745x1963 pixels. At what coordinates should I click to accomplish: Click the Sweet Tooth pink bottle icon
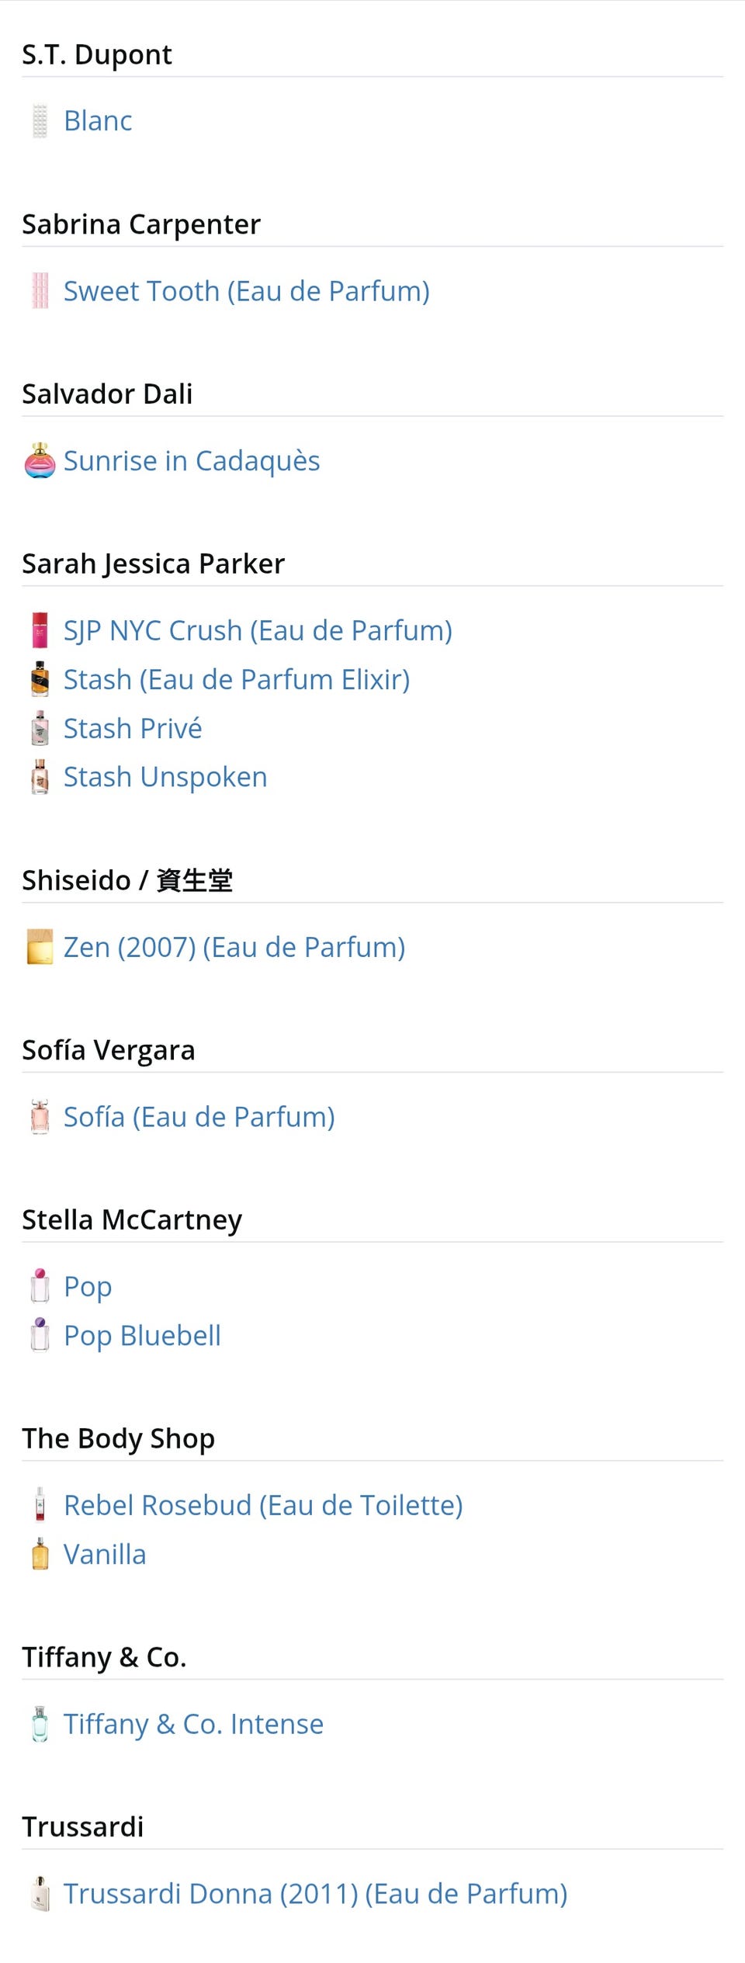point(40,291)
